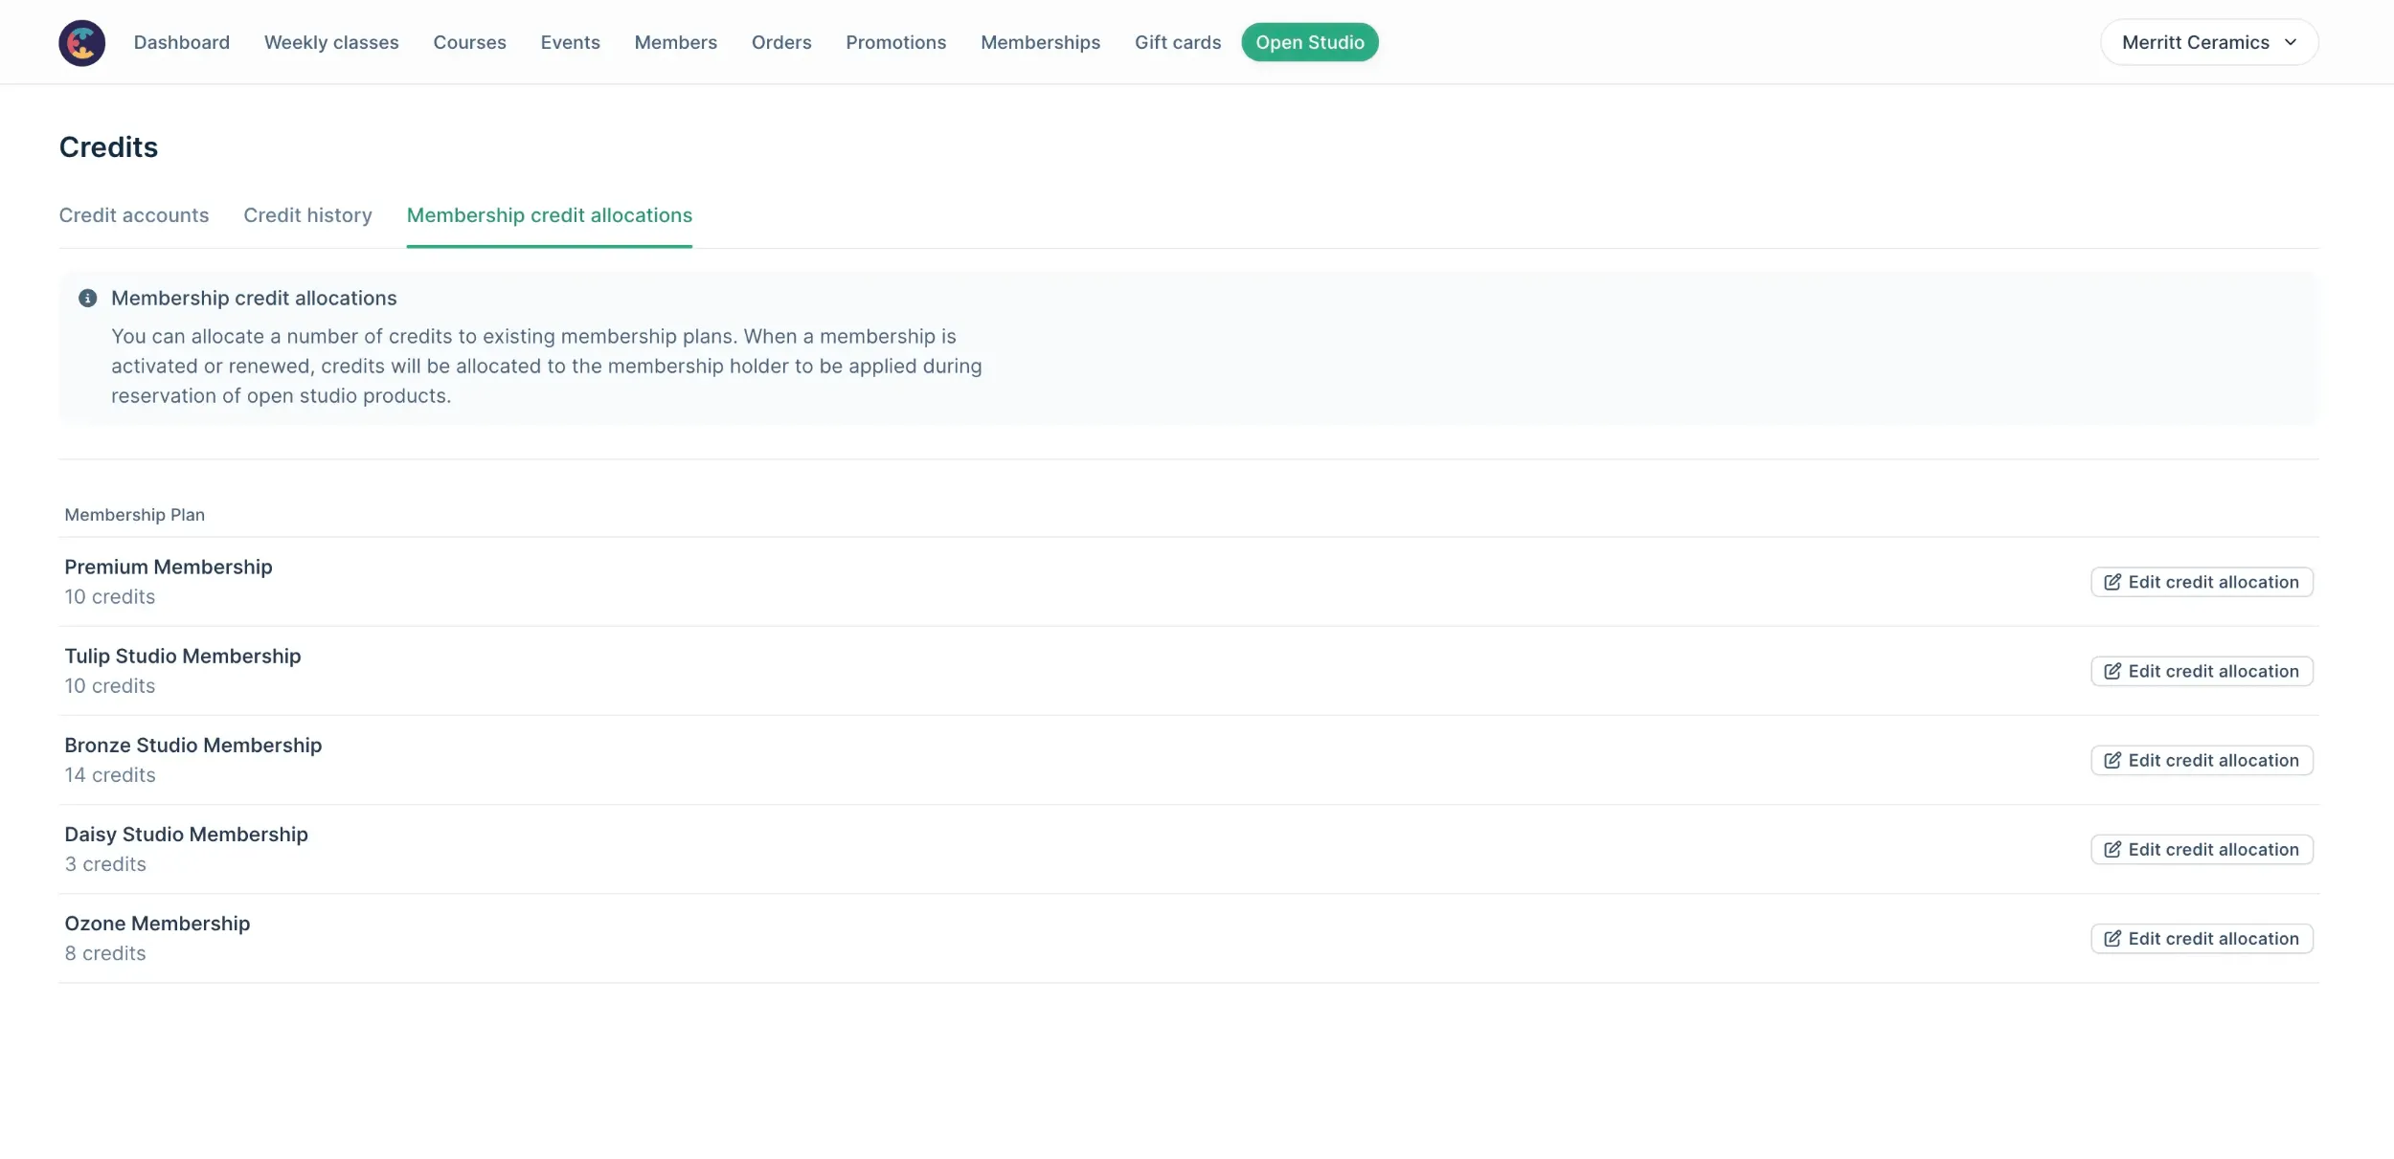Go to Dashboard in the navigation bar
The height and width of the screenshot is (1159, 2394).
point(182,42)
